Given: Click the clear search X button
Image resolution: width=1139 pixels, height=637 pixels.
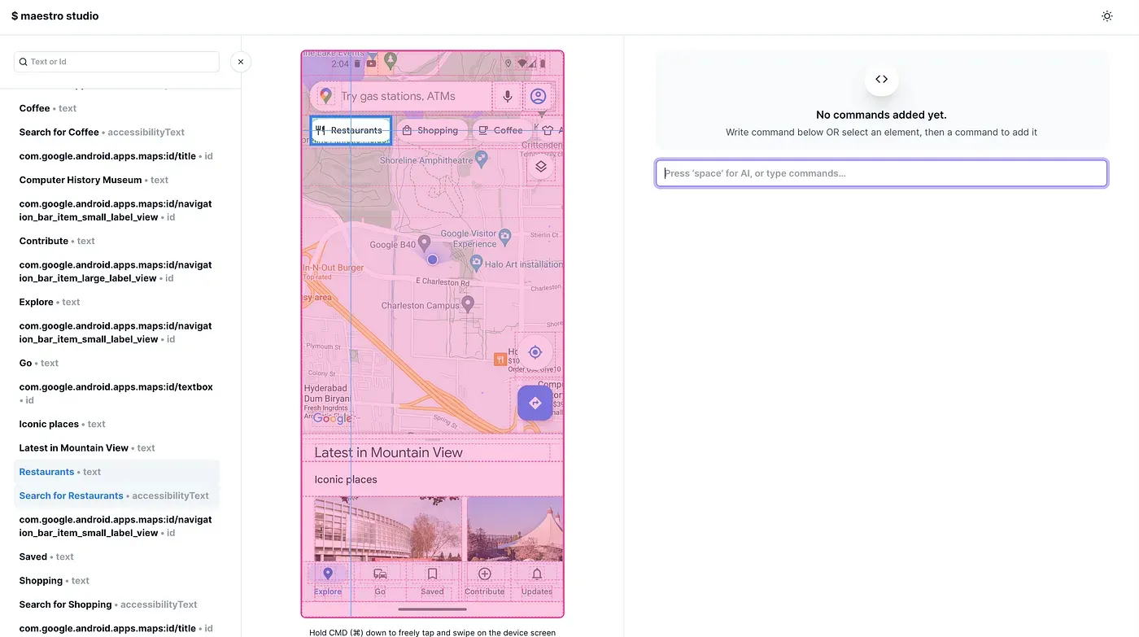Looking at the screenshot, I should coord(241,62).
